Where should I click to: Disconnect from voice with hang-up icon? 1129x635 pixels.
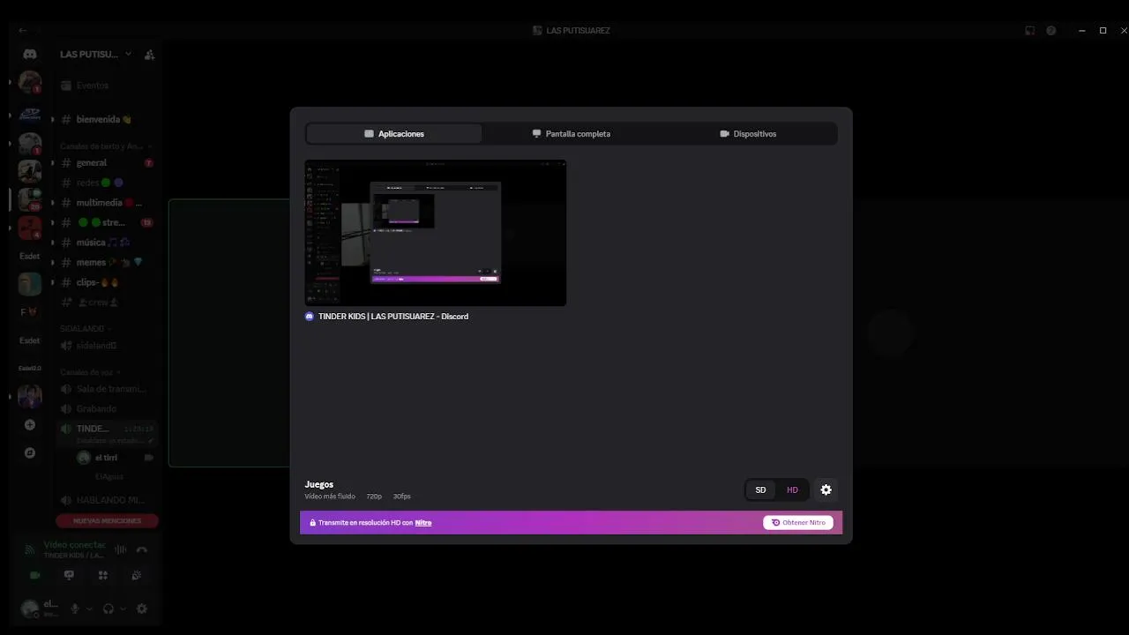coord(142,549)
